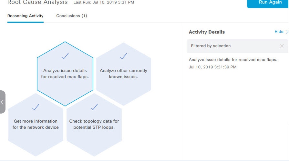Clear the 'Filtered by selection' filter with X
289x161 pixels.
(x=282, y=46)
